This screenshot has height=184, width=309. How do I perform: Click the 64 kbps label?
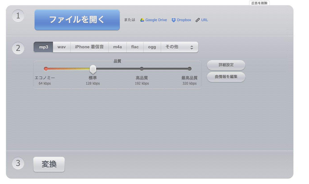(x=45, y=83)
